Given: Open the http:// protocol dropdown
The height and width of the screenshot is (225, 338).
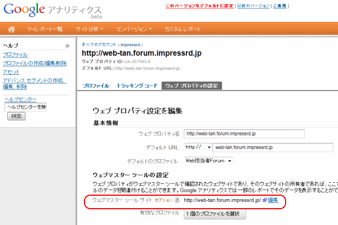Looking at the screenshot, I should pos(197,147).
